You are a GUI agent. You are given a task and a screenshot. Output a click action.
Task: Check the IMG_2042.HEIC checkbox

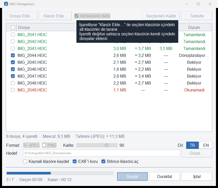[x=13, y=41]
